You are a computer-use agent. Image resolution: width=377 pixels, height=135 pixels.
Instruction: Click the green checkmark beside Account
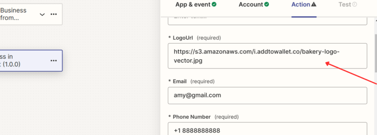click(x=266, y=4)
